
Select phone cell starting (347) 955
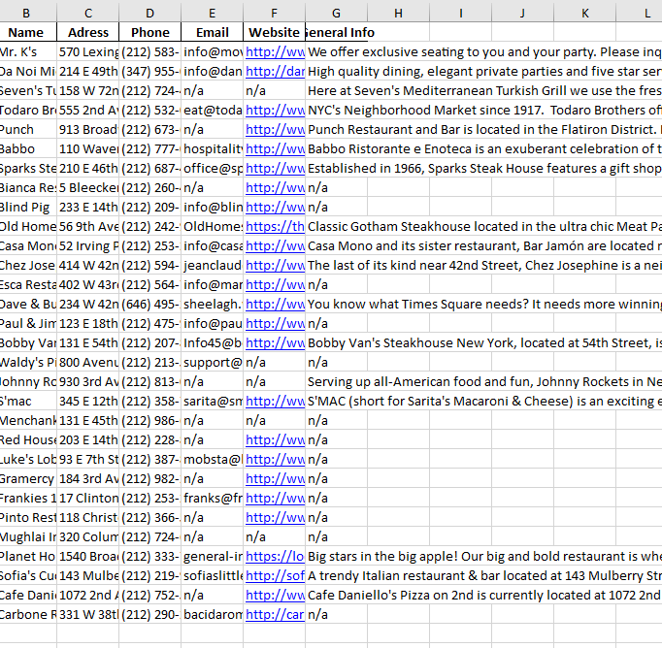(x=149, y=71)
